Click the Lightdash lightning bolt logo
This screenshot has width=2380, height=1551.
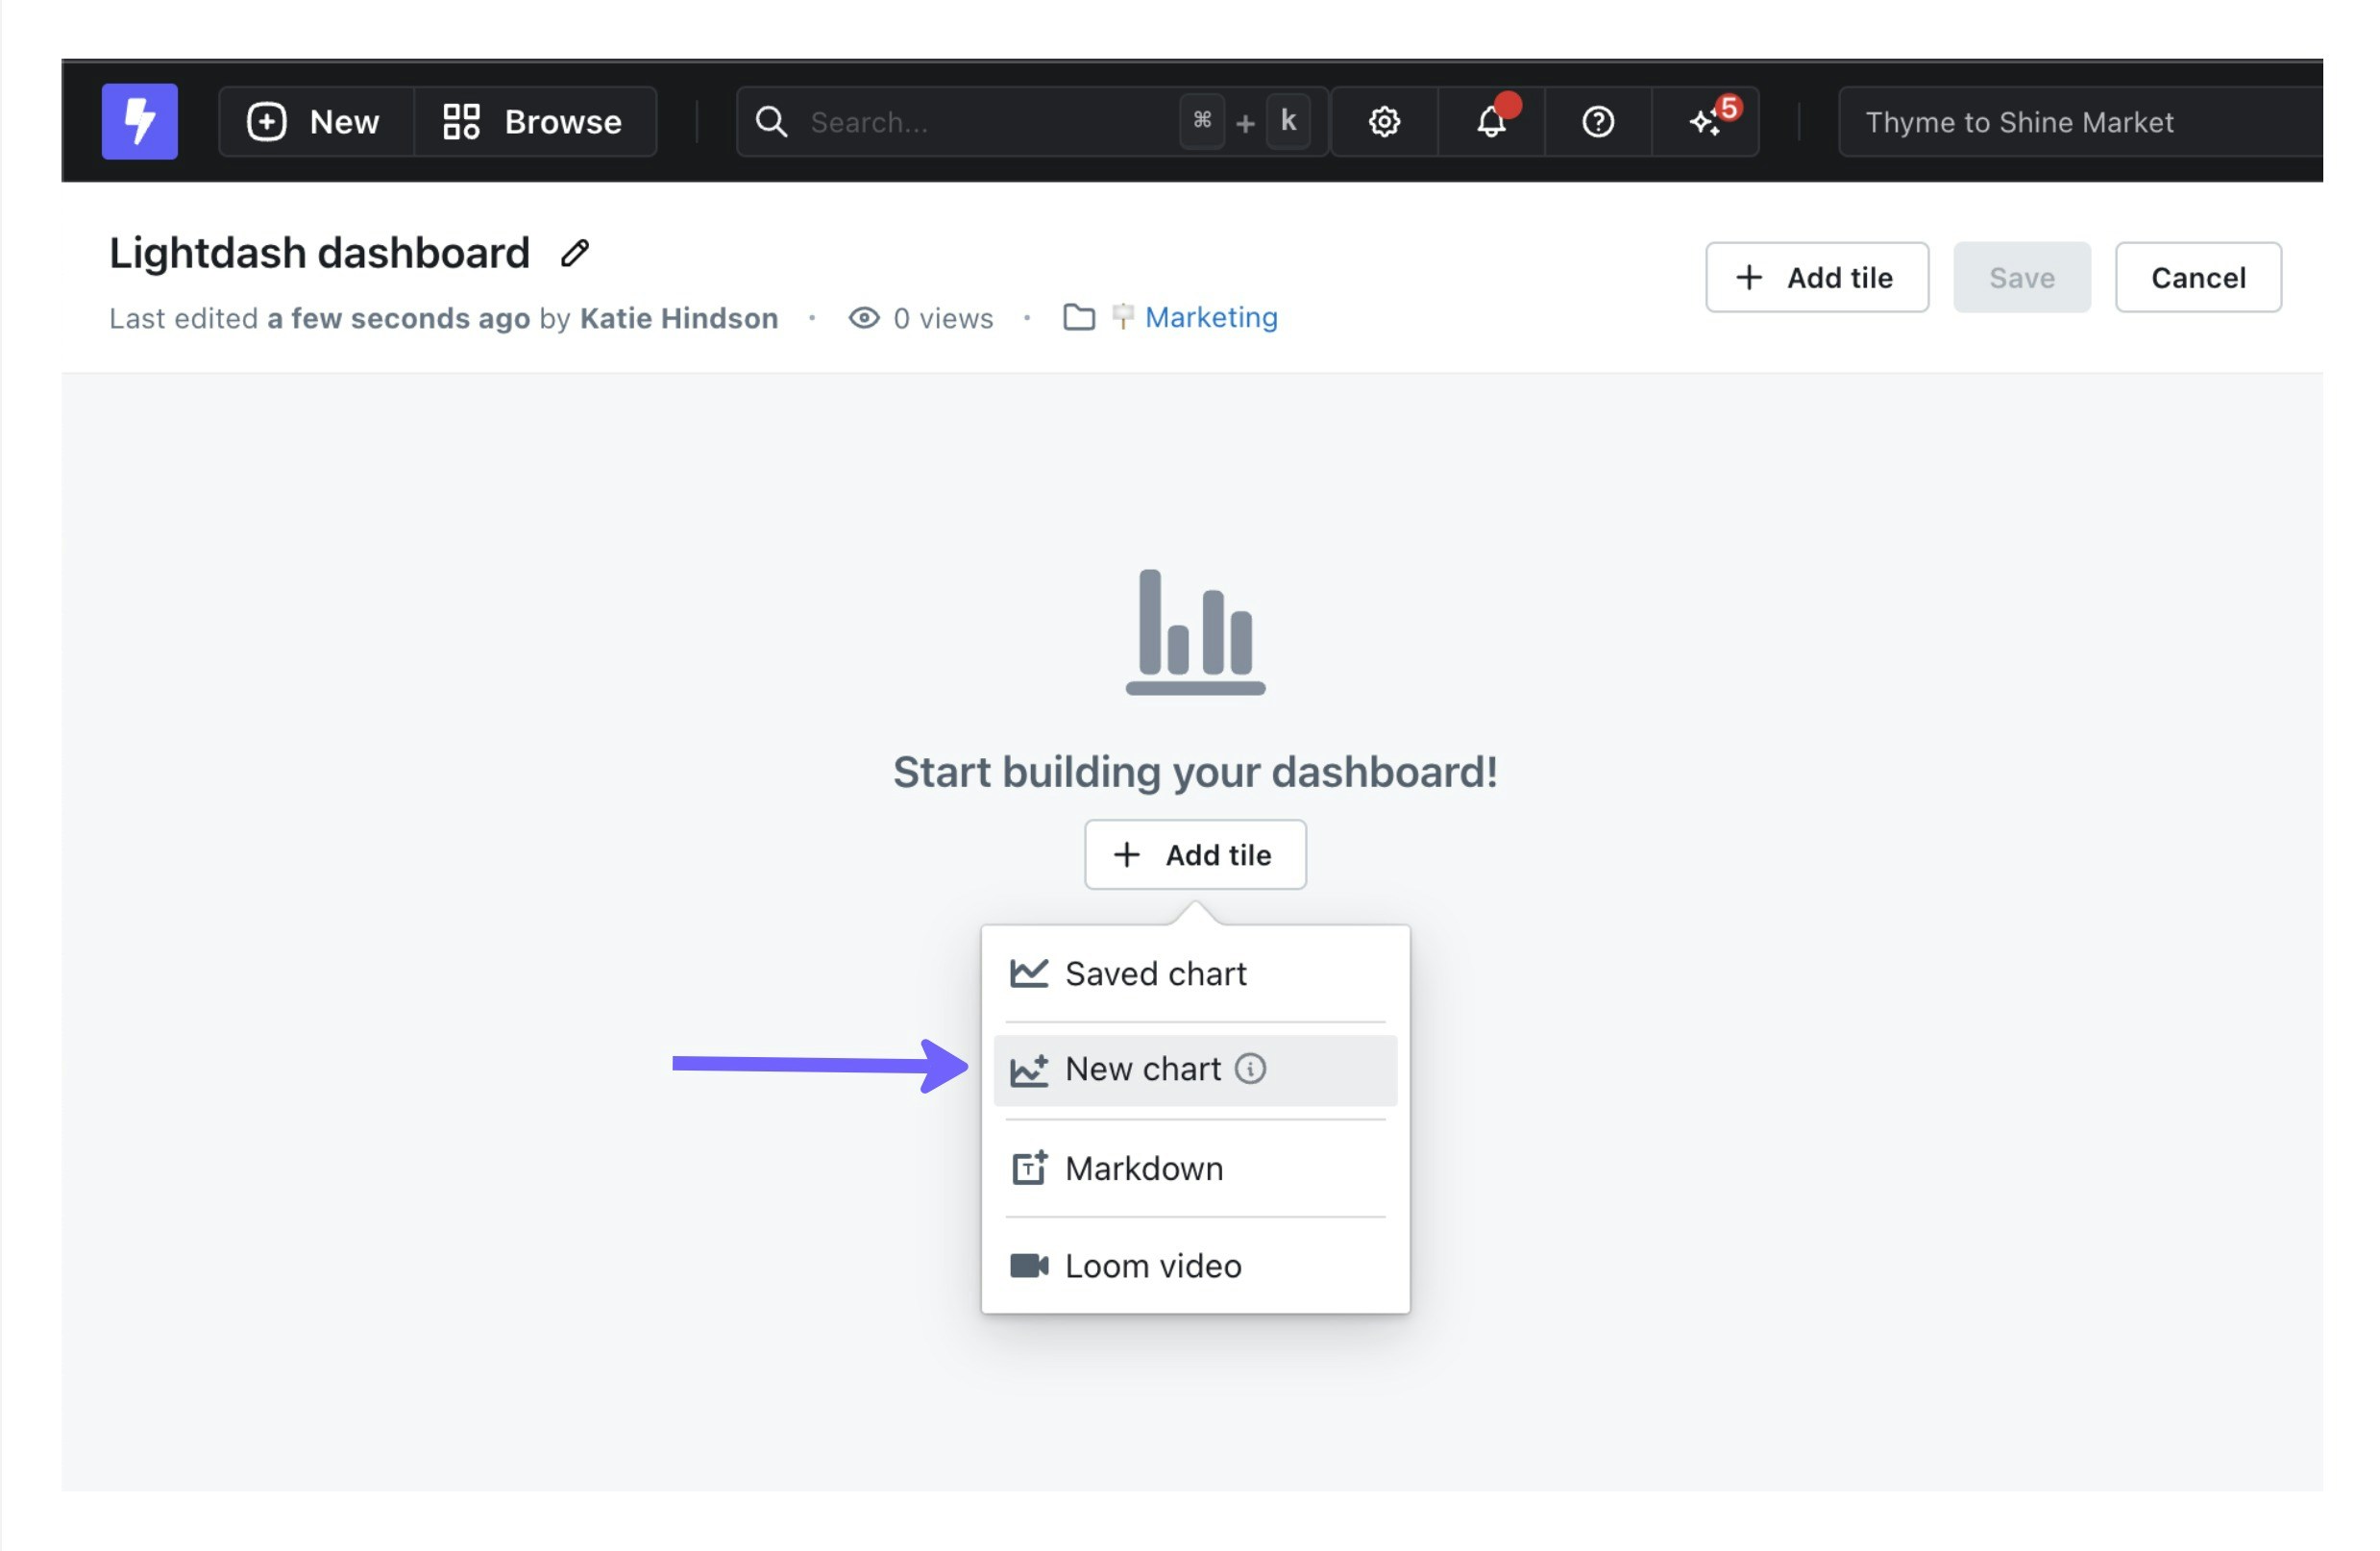[139, 121]
